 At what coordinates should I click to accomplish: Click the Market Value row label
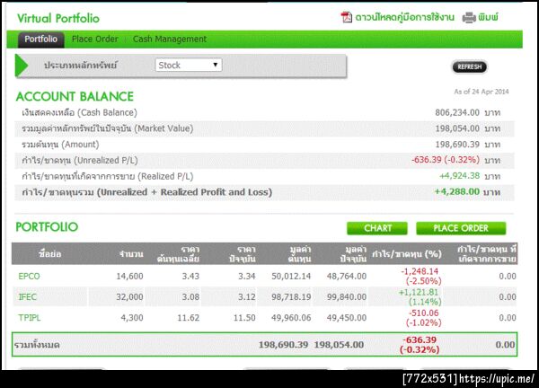[107, 128]
